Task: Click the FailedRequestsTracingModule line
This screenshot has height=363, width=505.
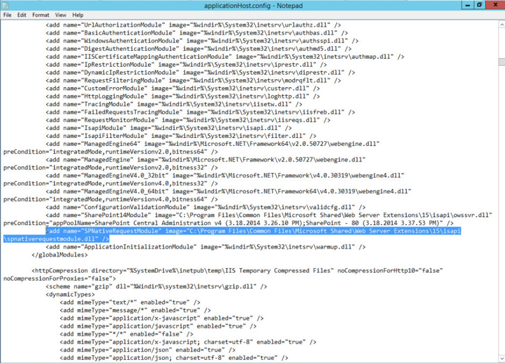Action: pos(200,112)
